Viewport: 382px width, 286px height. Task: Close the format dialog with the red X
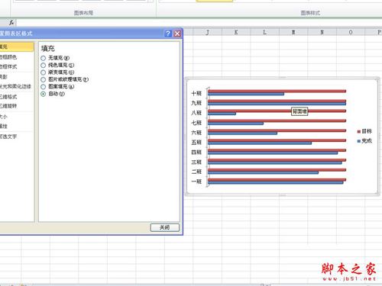(177, 34)
